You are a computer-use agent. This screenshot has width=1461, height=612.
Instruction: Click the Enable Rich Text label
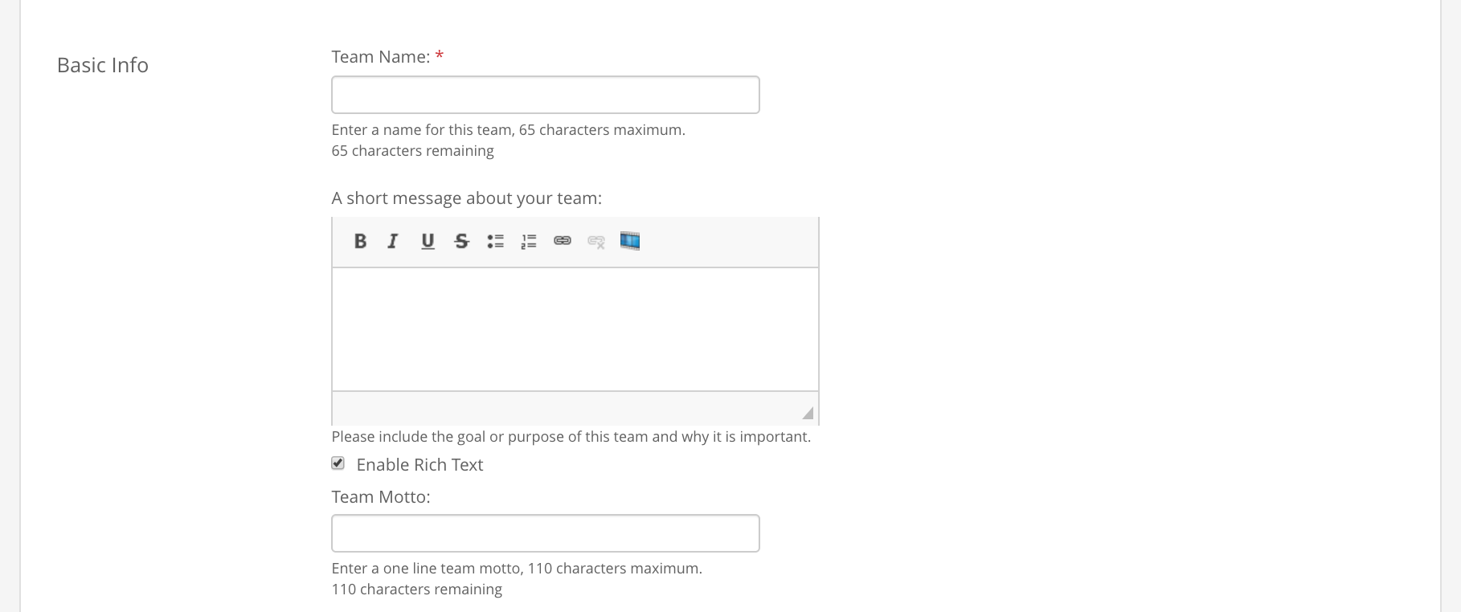click(419, 465)
